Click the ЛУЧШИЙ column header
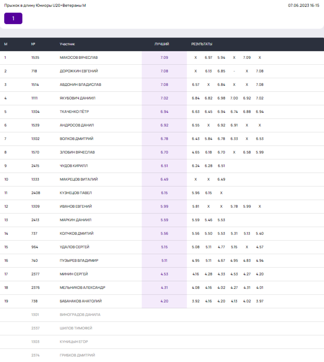 (162, 44)
